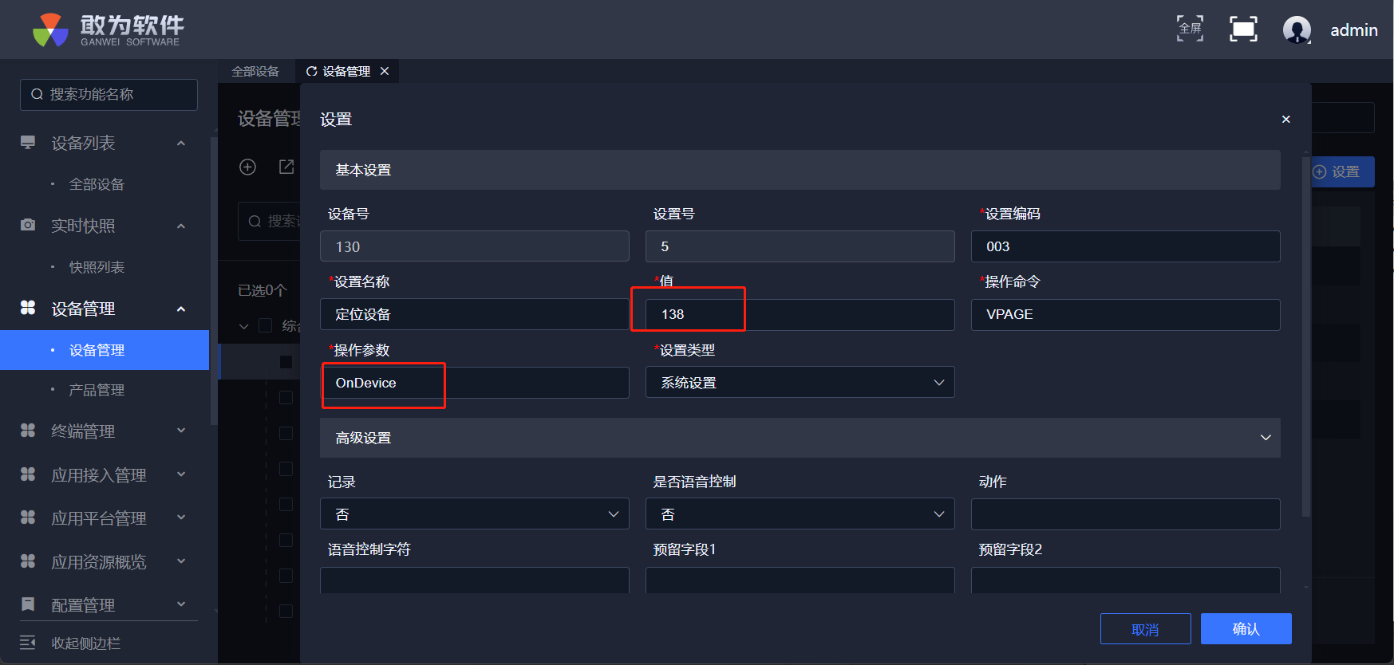Check the first row checkbox in device list

point(286,362)
